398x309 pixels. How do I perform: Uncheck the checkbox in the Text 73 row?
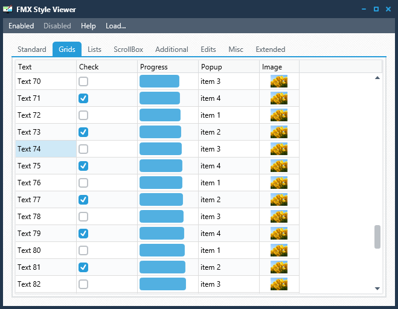(83, 132)
